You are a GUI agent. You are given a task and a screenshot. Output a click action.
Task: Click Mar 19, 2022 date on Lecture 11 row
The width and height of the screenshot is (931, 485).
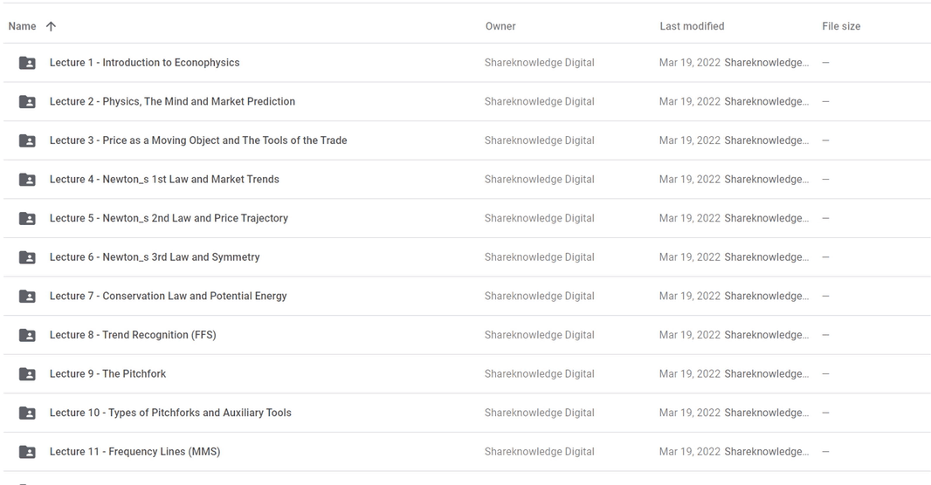pos(689,452)
